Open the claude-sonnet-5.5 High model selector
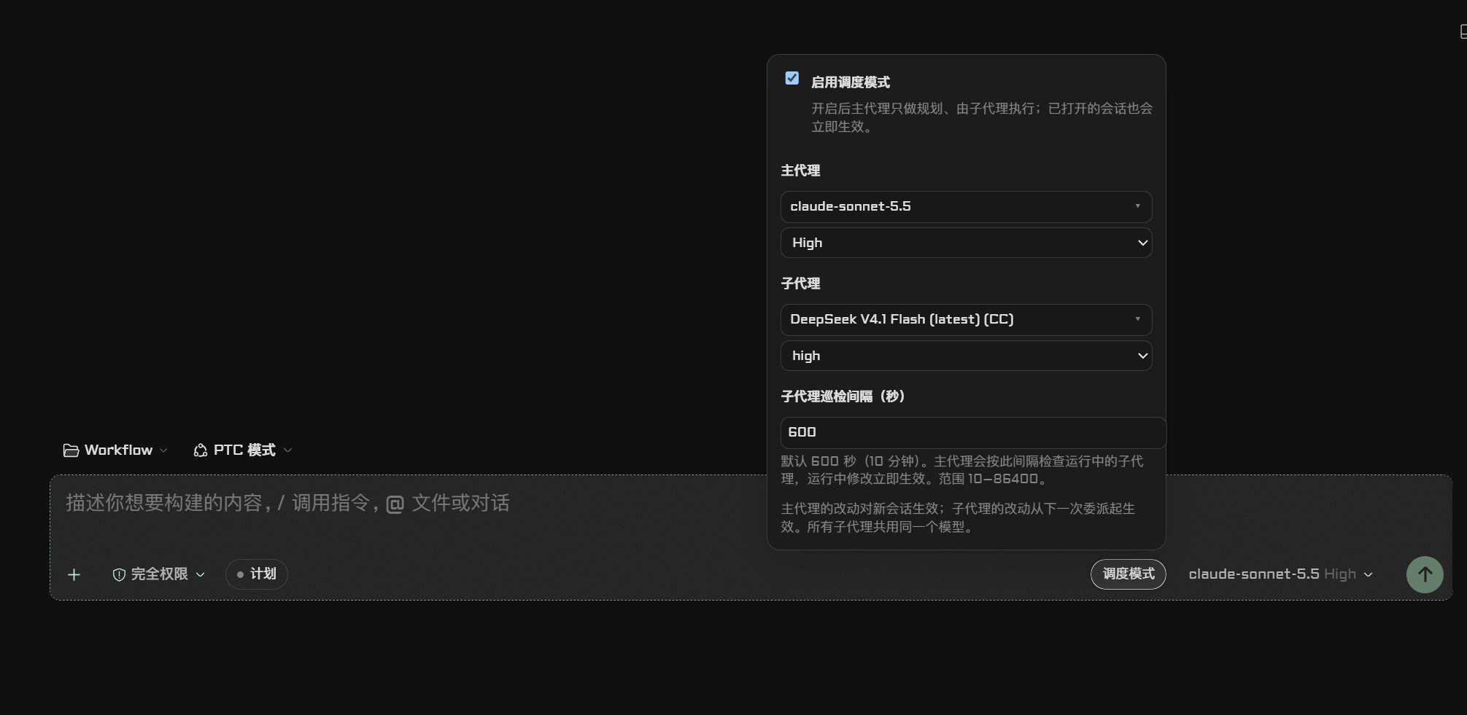 (1280, 574)
